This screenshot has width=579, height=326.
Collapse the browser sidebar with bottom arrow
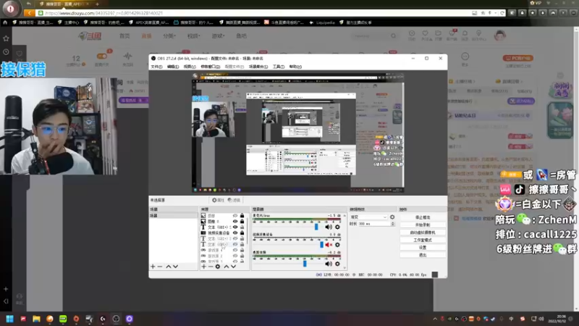pos(6,301)
